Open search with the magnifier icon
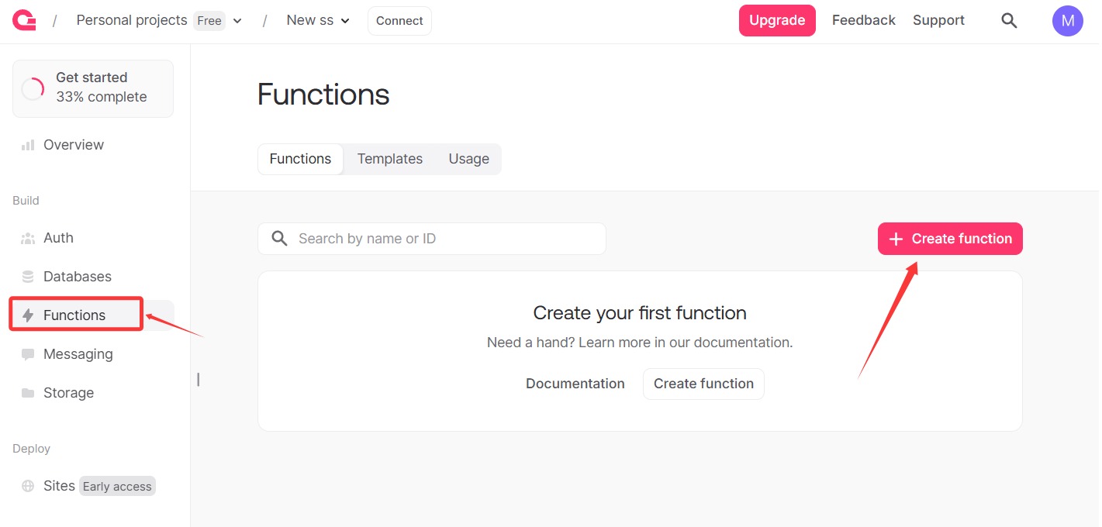Viewport: 1102px width, 527px height. [x=1009, y=21]
